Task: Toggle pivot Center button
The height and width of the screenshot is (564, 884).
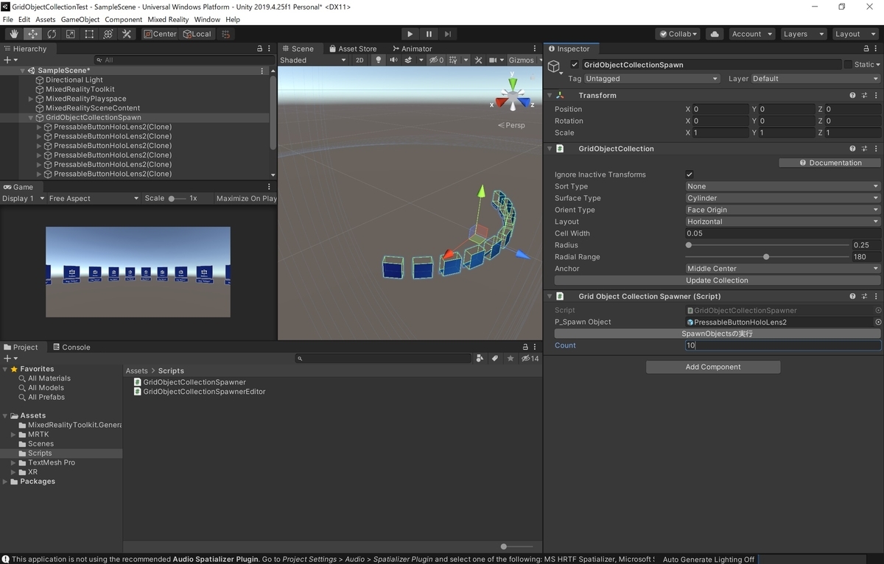Action: pyautogui.click(x=160, y=34)
